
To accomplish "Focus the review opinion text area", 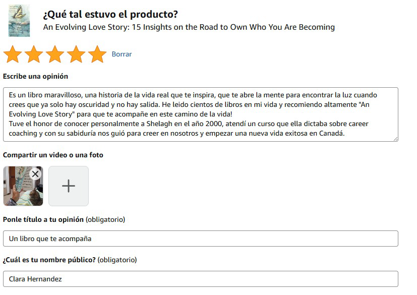I will tap(200, 114).
